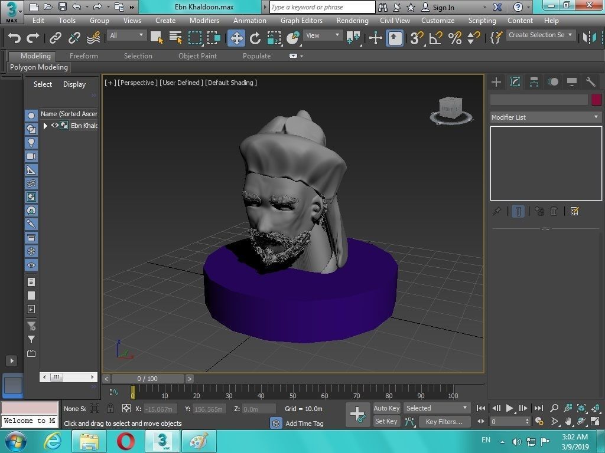Click the Polygon Modeling panel button
605x453 pixels.
coord(39,67)
